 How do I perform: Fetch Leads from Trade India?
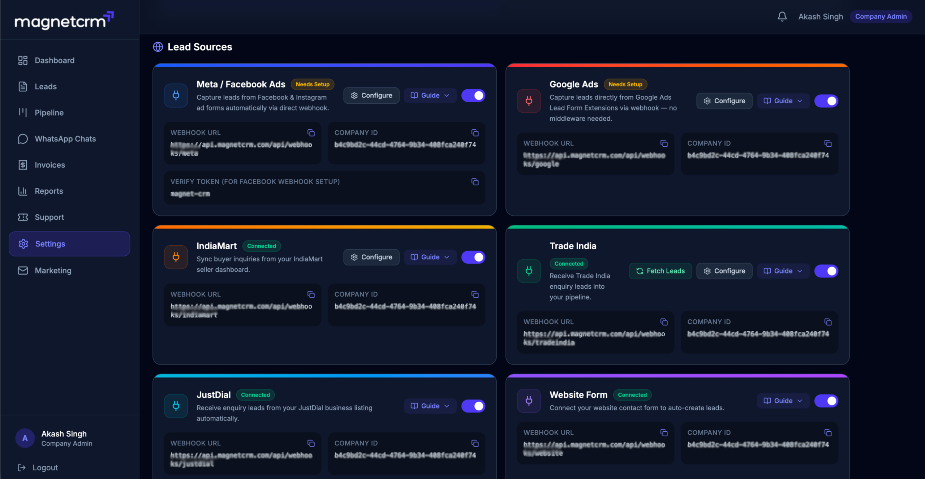click(661, 271)
